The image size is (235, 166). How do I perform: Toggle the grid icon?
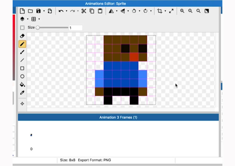pos(34,19)
